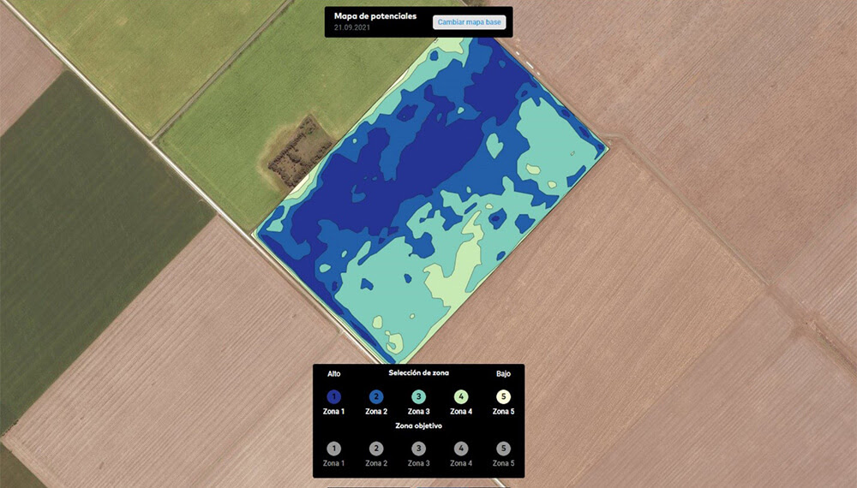Viewport: 857px width, 488px height.
Task: Click the Selección de zona heading
Action: [418, 373]
